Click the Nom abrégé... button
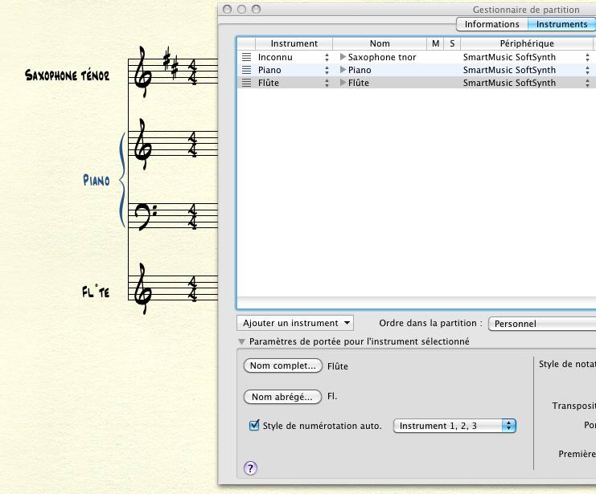 282,397
